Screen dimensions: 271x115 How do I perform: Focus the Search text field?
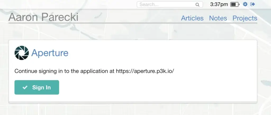click(x=167, y=4)
